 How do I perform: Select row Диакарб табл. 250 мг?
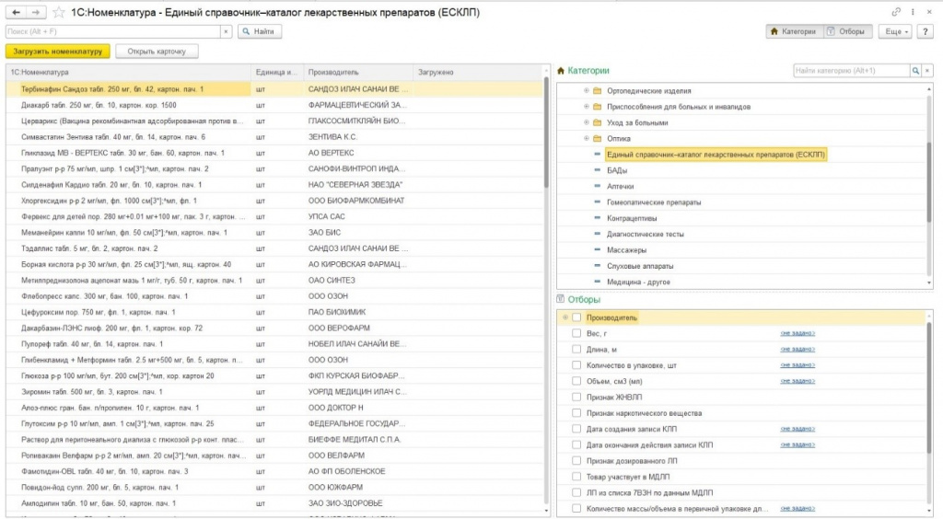274,105
